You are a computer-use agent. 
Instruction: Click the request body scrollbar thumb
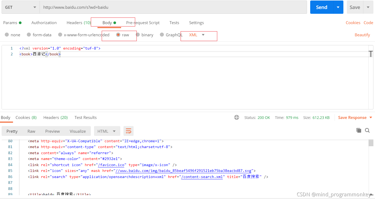click(x=371, y=54)
